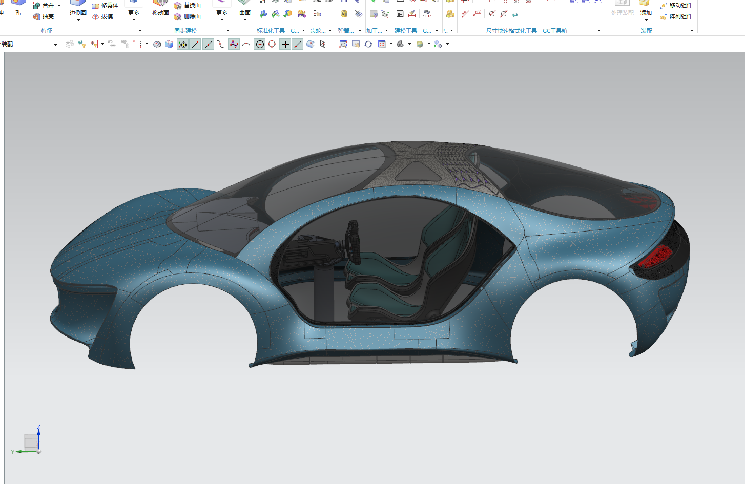
Task: Click the 阵列组件 (Pattern Component) button
Action: point(676,16)
